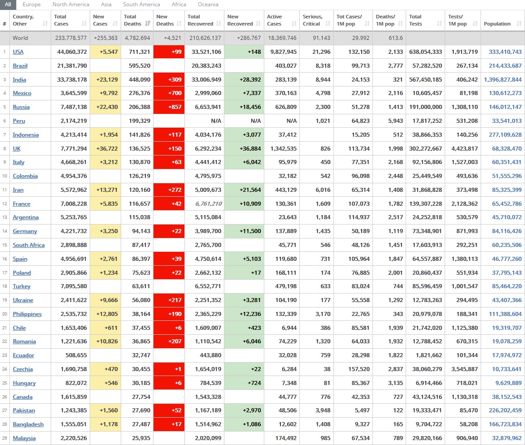The width and height of the screenshot is (525, 445).
Task: Open the Spain country link
Action: [x=20, y=259]
